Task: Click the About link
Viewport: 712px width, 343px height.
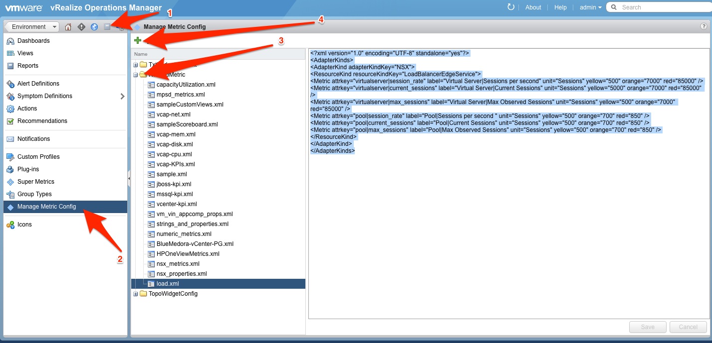Action: (x=533, y=7)
